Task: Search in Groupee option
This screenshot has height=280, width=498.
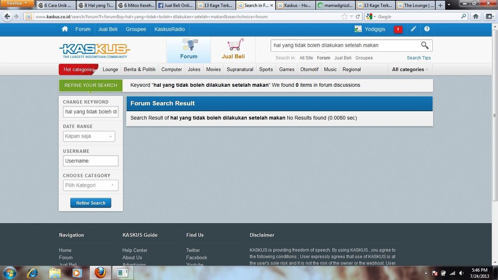Action: [x=364, y=58]
